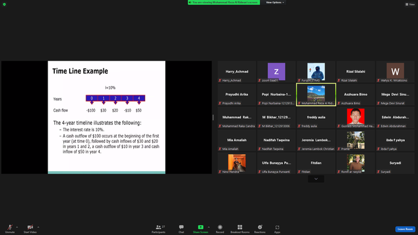Select Gusnadi's tile with red background photo

[355, 117]
